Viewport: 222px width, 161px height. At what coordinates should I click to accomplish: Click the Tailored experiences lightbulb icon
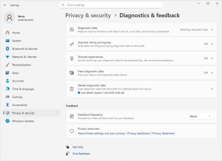pos(72,58)
